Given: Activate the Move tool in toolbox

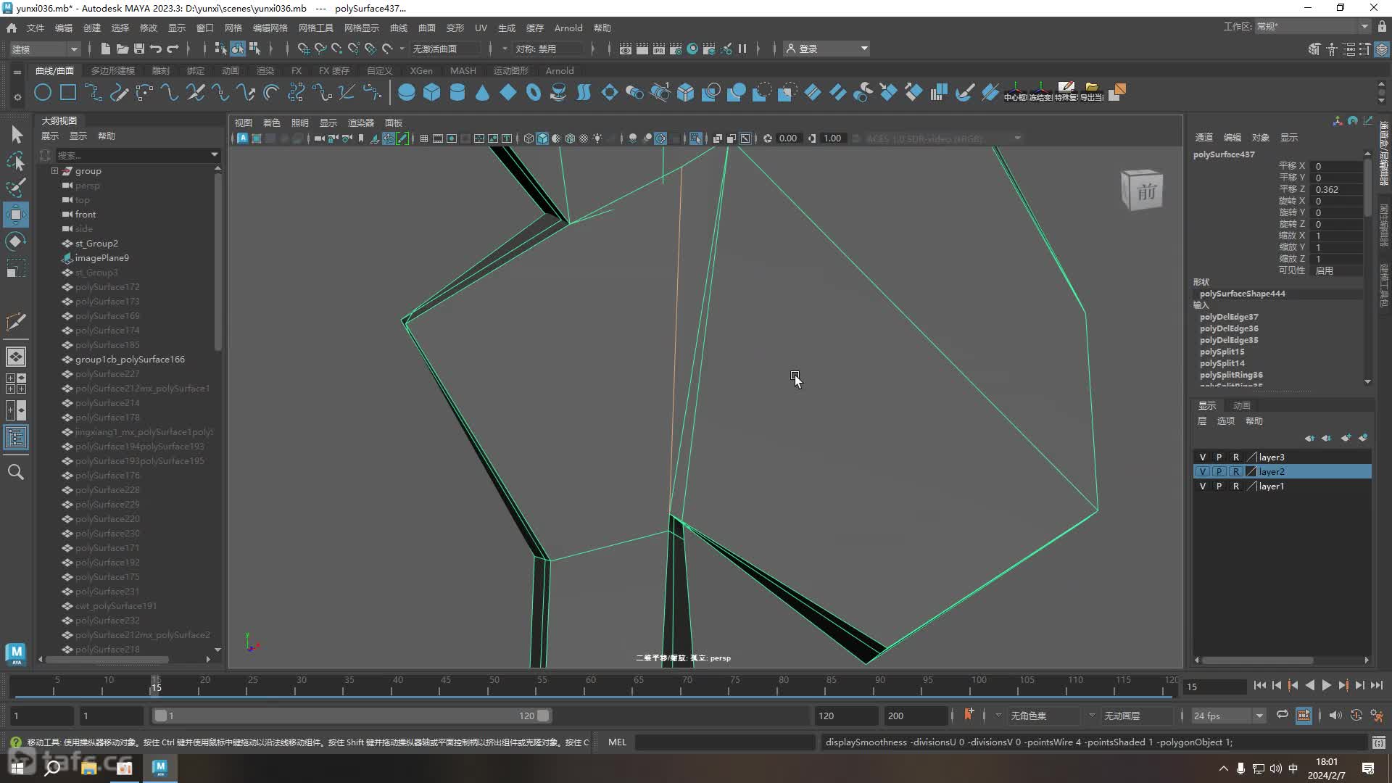Looking at the screenshot, I should (16, 215).
